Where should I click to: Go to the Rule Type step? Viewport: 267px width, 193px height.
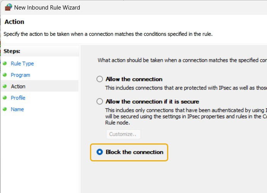[x=22, y=64]
